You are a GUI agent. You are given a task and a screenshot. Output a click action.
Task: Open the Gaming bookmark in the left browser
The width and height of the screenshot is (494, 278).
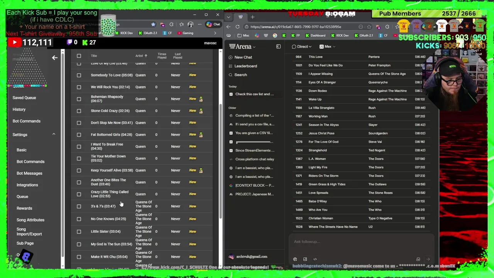tap(185, 33)
